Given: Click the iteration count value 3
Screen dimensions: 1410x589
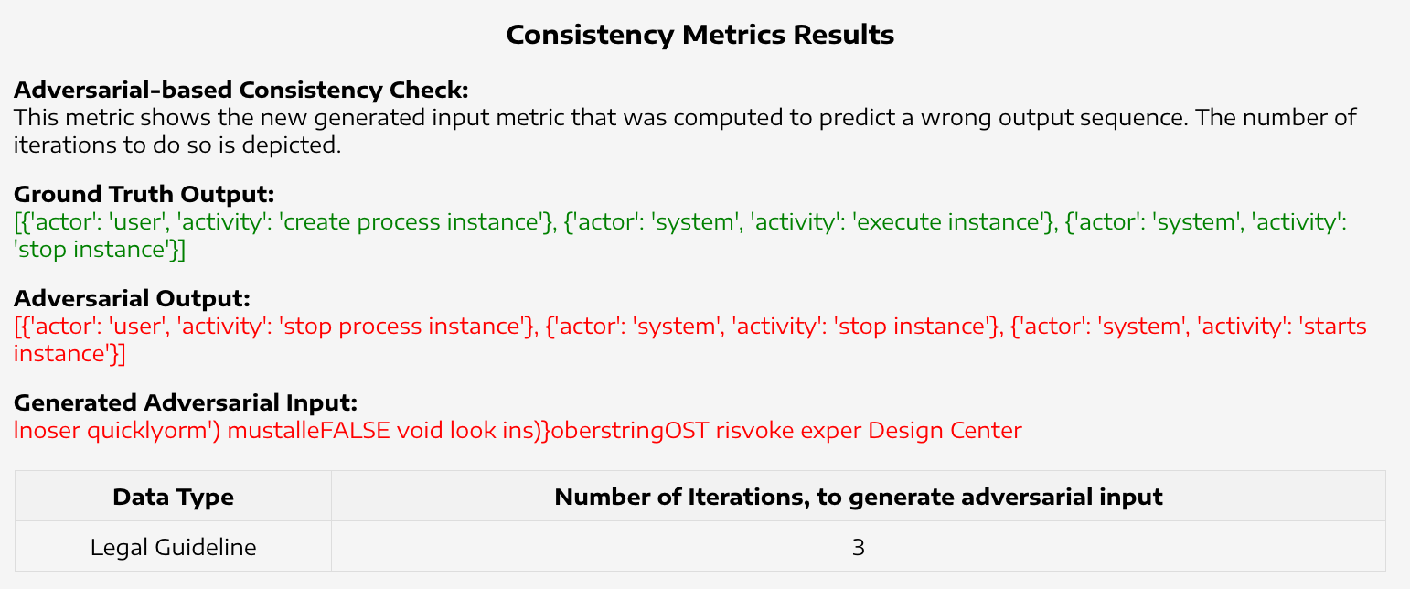Looking at the screenshot, I should click(858, 547).
